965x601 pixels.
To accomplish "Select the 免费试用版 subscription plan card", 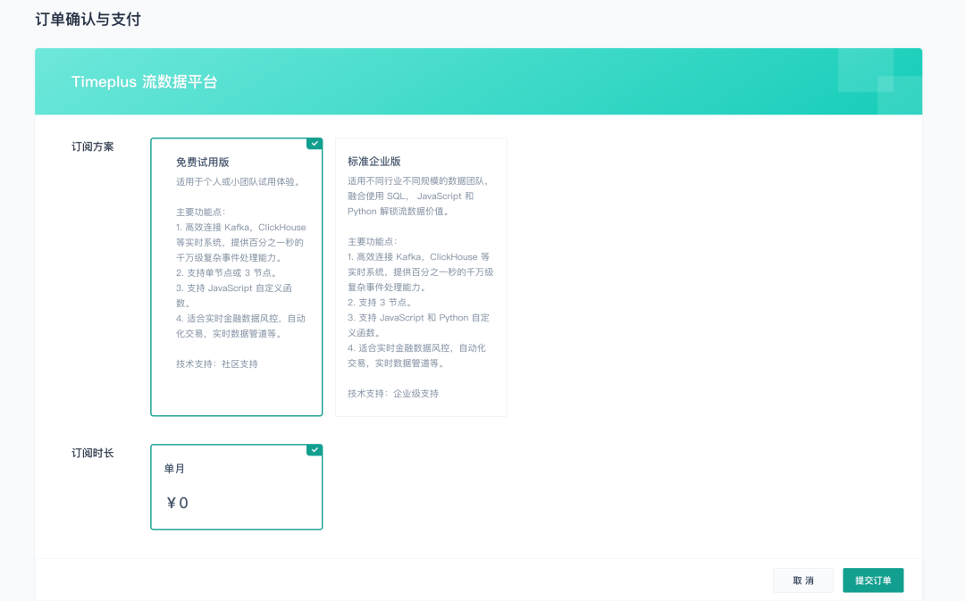I will [x=236, y=277].
